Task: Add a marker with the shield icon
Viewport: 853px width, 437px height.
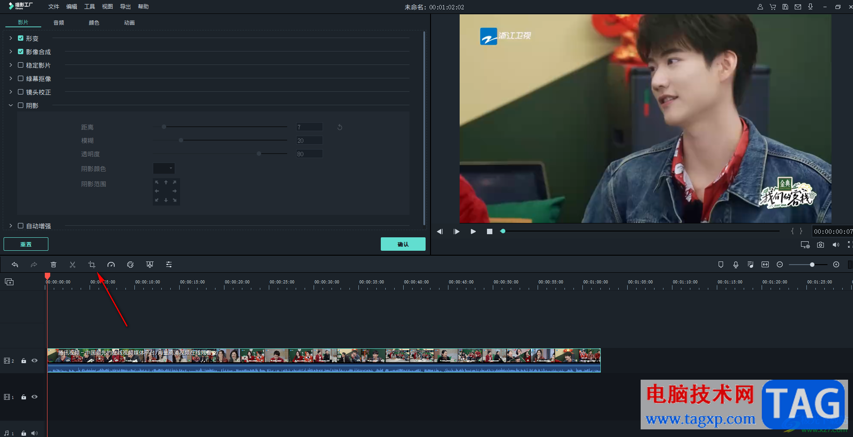Action: [721, 265]
